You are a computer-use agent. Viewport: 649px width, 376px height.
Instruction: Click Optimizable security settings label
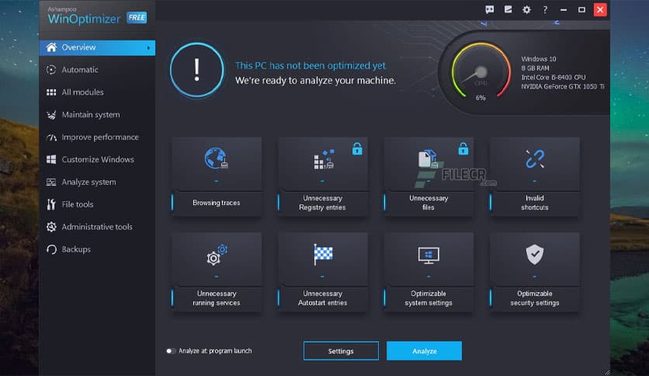[535, 298]
